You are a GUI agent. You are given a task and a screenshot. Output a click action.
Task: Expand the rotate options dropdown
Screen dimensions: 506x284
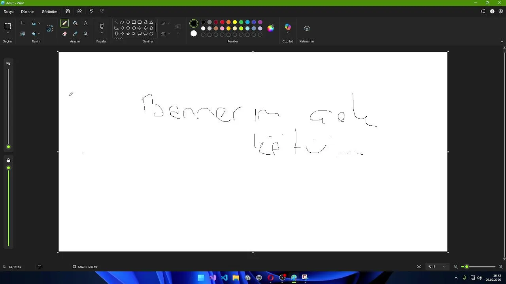point(39,24)
